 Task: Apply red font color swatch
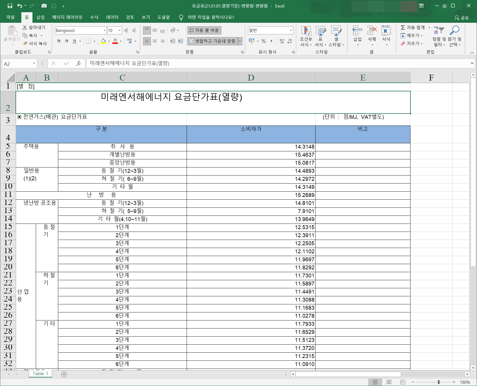[115, 41]
